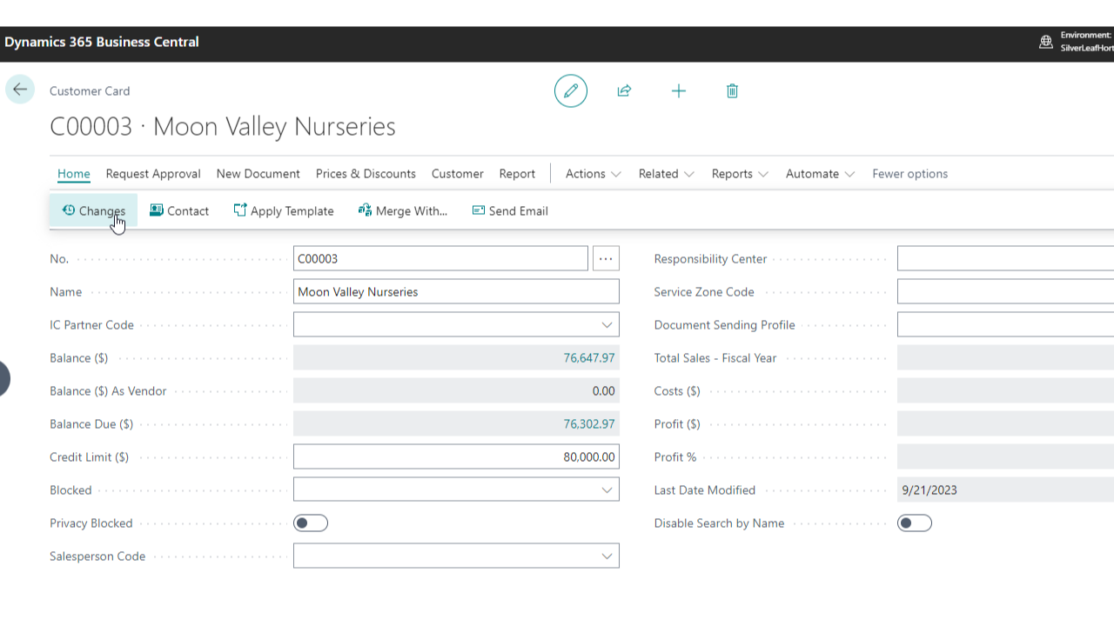
Task: Expand the Actions menu
Action: tap(594, 173)
